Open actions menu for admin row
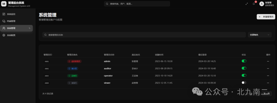Screen dimensions: 277x103 pyautogui.click(x=268, y=61)
